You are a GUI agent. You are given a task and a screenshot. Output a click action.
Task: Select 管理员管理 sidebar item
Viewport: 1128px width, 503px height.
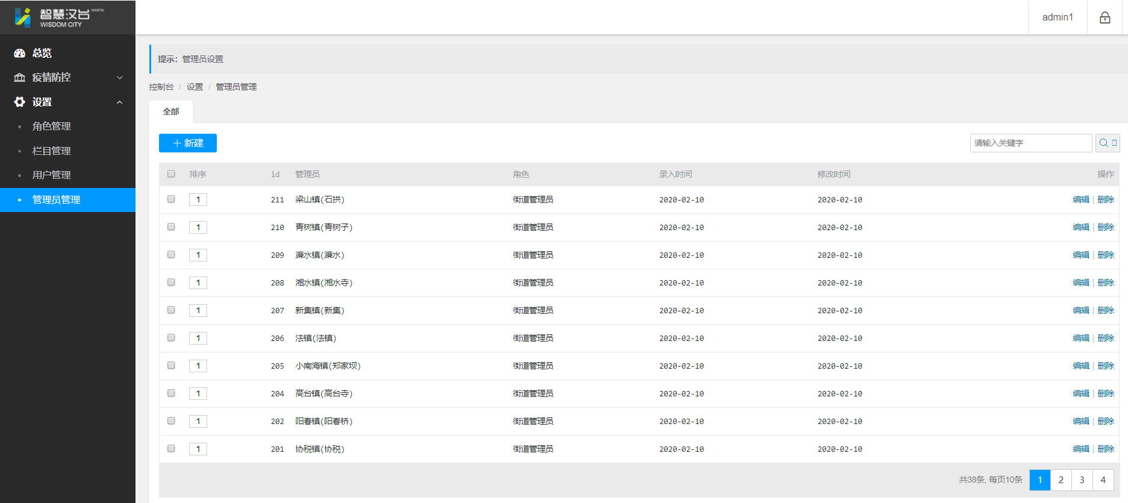(67, 200)
